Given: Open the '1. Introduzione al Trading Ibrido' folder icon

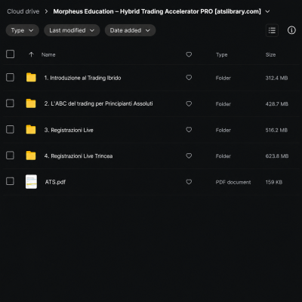Looking at the screenshot, I should pos(31,78).
